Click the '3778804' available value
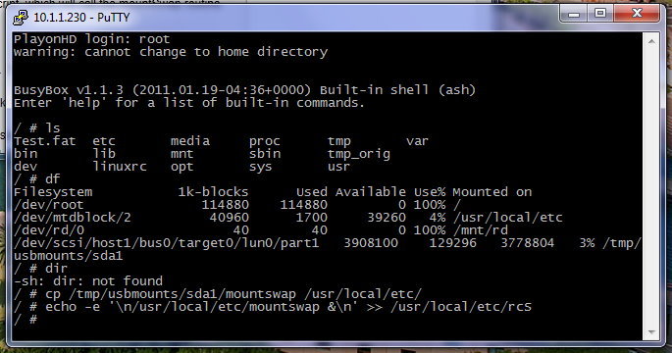Image resolution: width=672 pixels, height=353 pixels. click(x=528, y=243)
